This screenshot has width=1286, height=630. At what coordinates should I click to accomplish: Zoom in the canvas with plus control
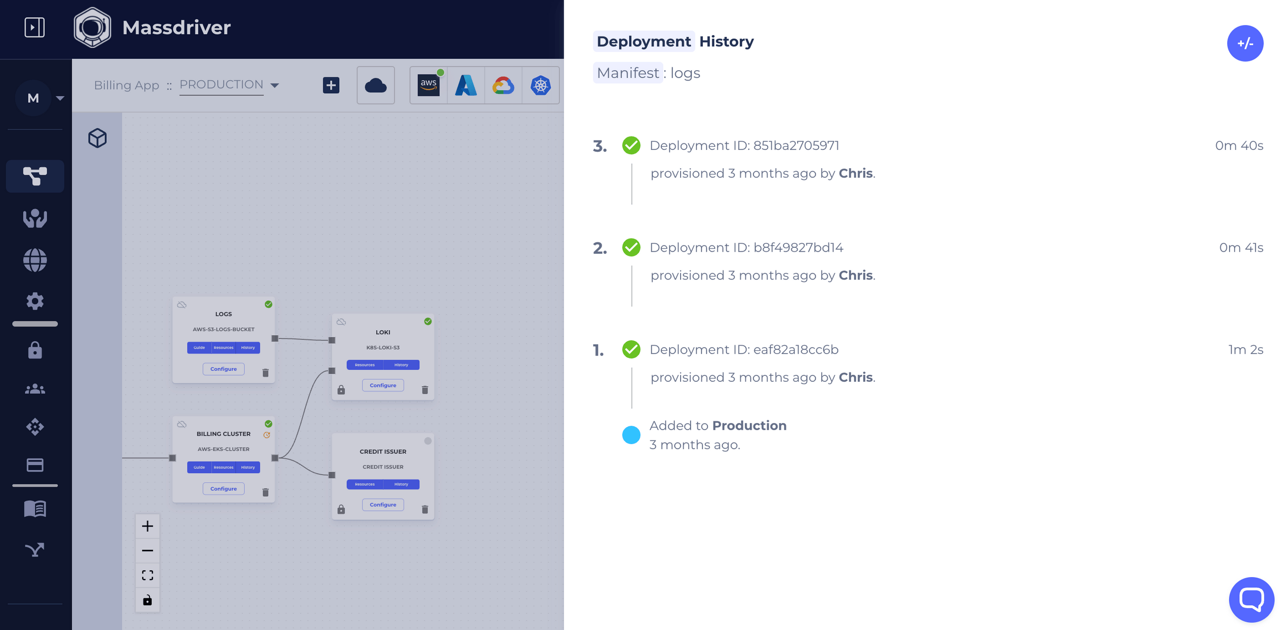pyautogui.click(x=147, y=526)
